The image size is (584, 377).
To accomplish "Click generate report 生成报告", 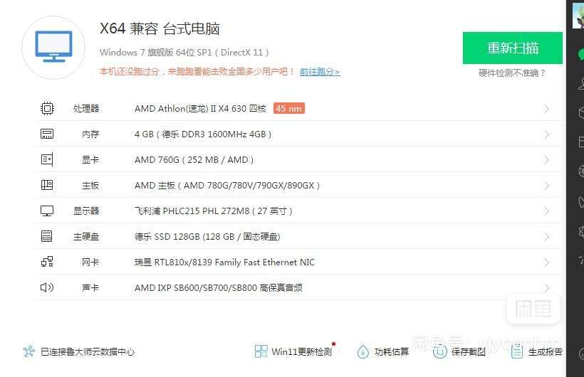I will [x=536, y=351].
